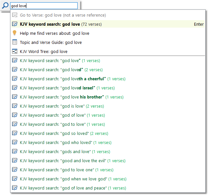Click the icon beside "gods and love"

click(x=15, y=151)
